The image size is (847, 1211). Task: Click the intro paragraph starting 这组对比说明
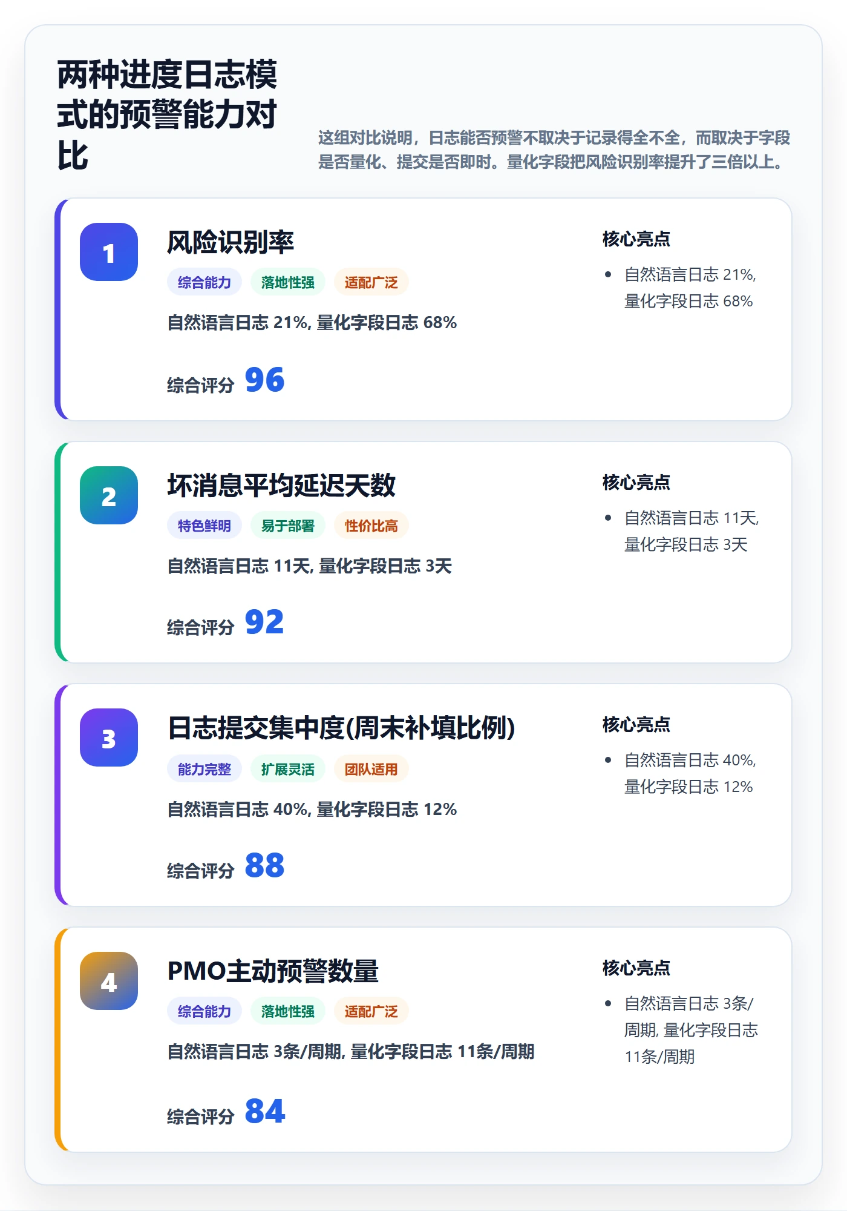coord(554,150)
